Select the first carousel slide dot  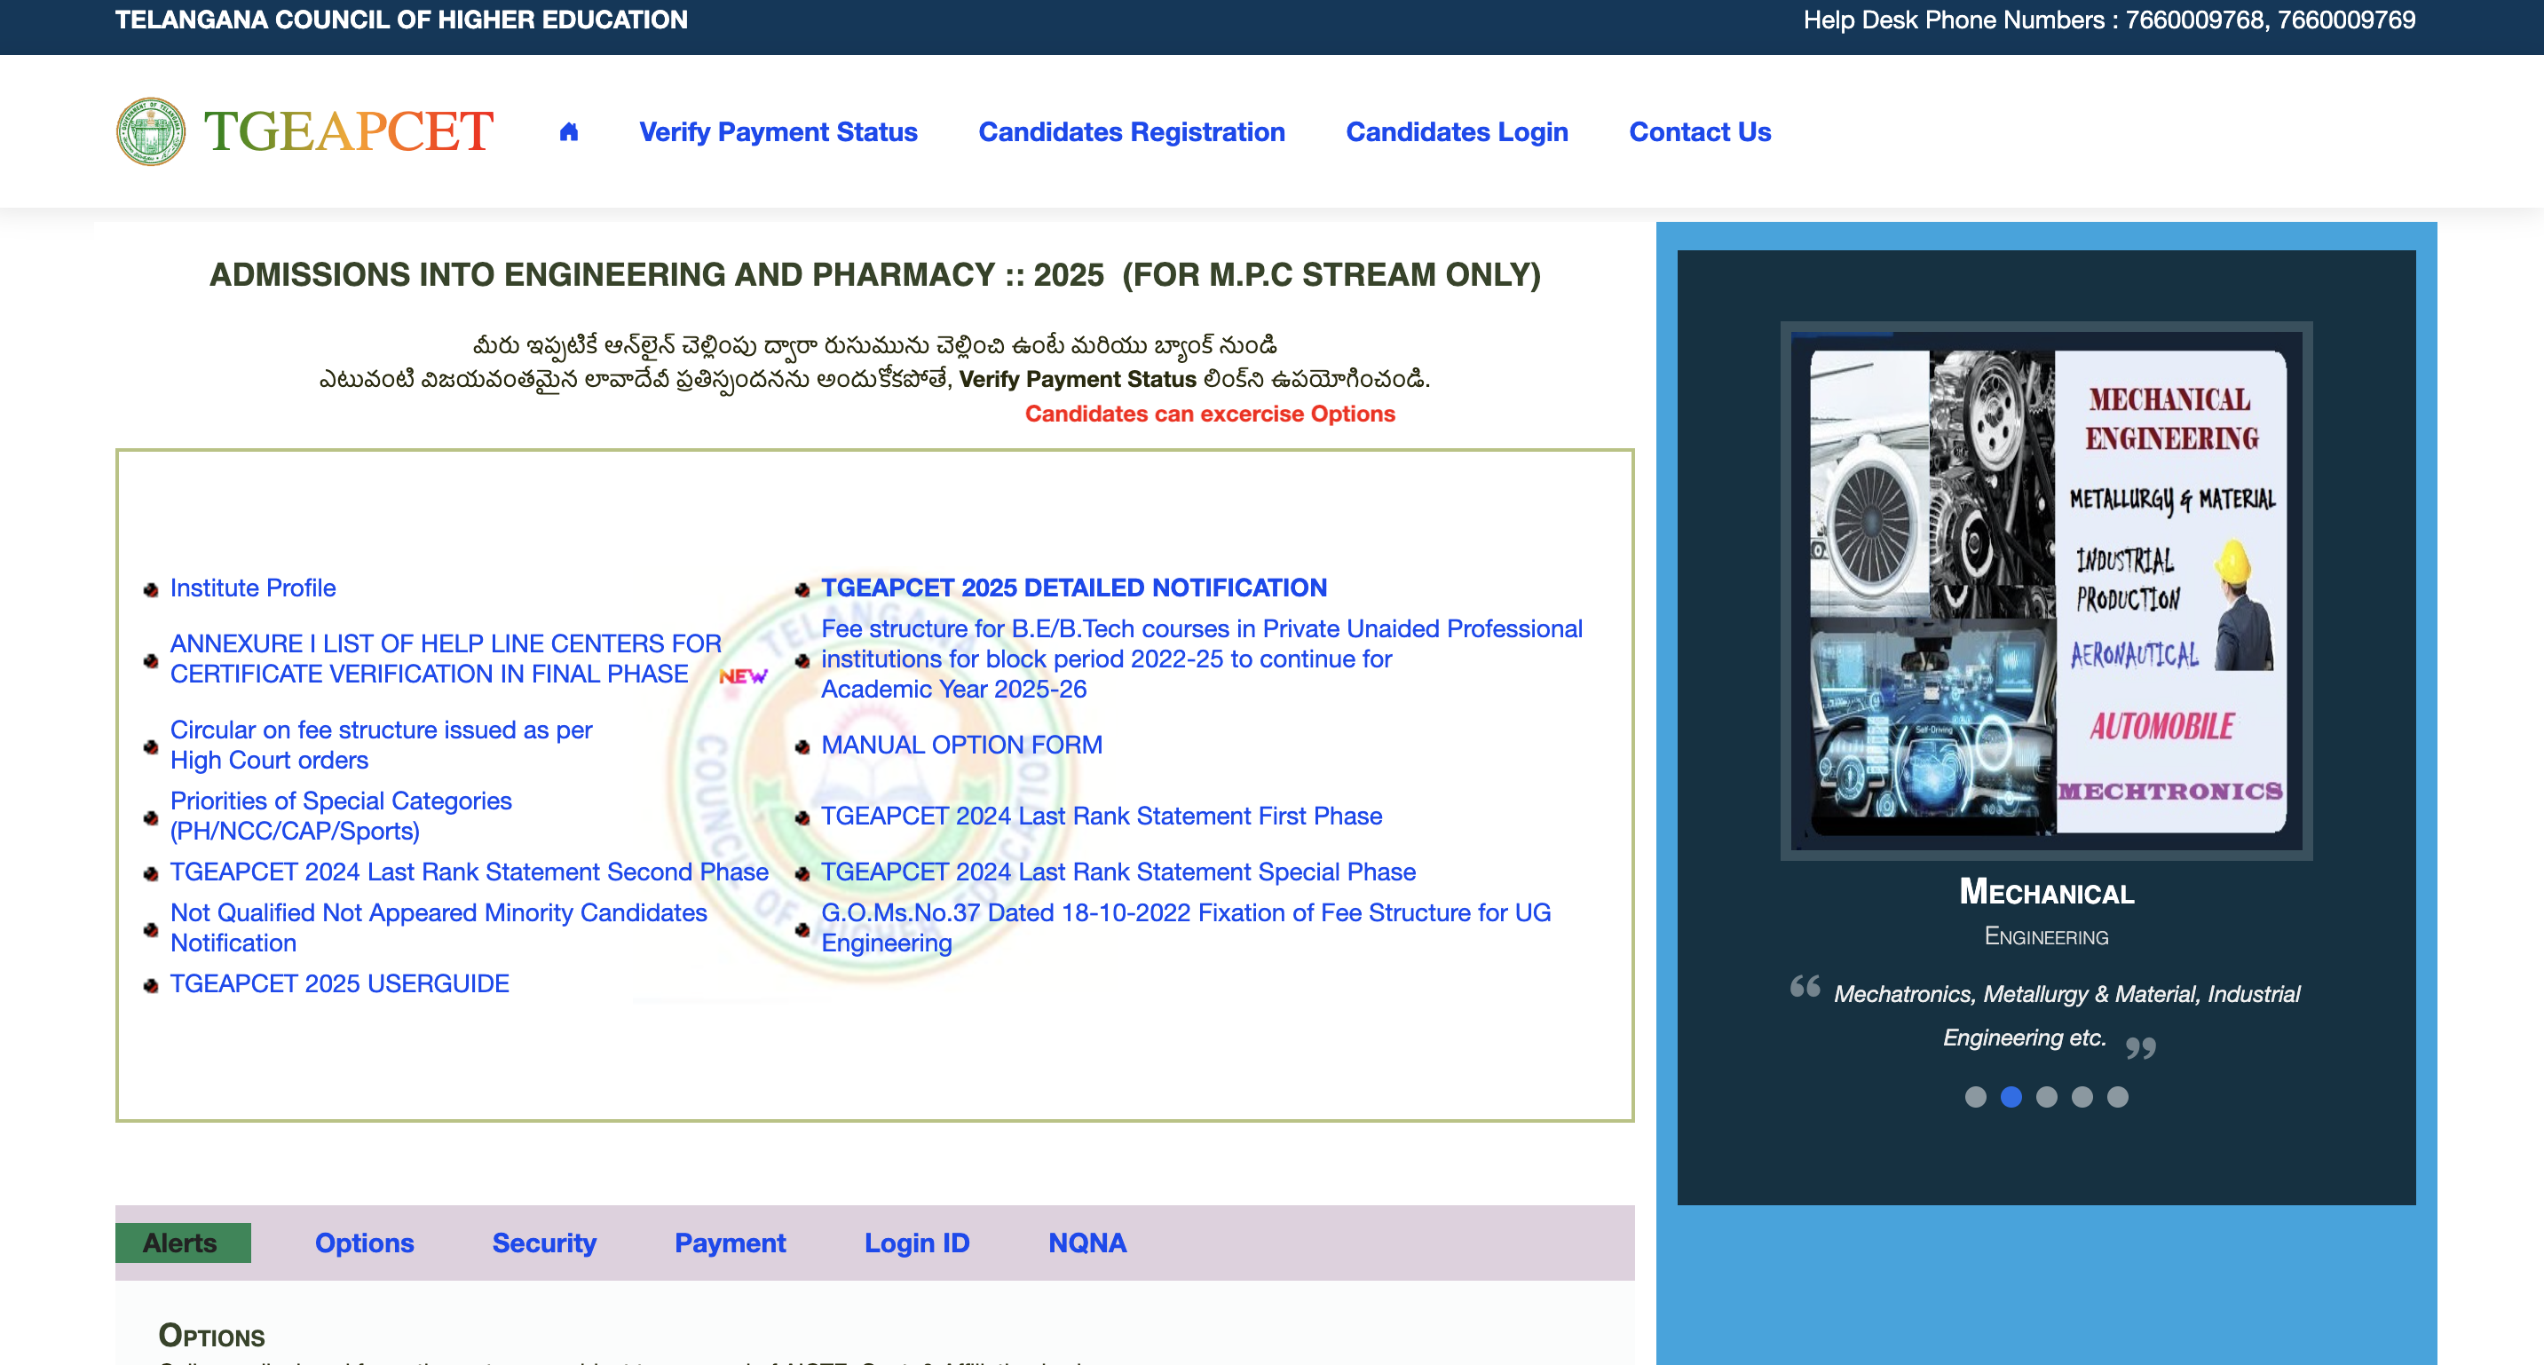(1975, 1096)
